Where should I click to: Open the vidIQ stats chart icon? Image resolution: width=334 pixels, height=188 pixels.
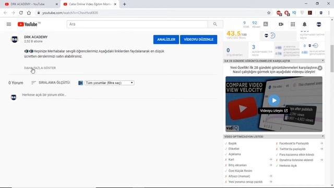(x=266, y=24)
